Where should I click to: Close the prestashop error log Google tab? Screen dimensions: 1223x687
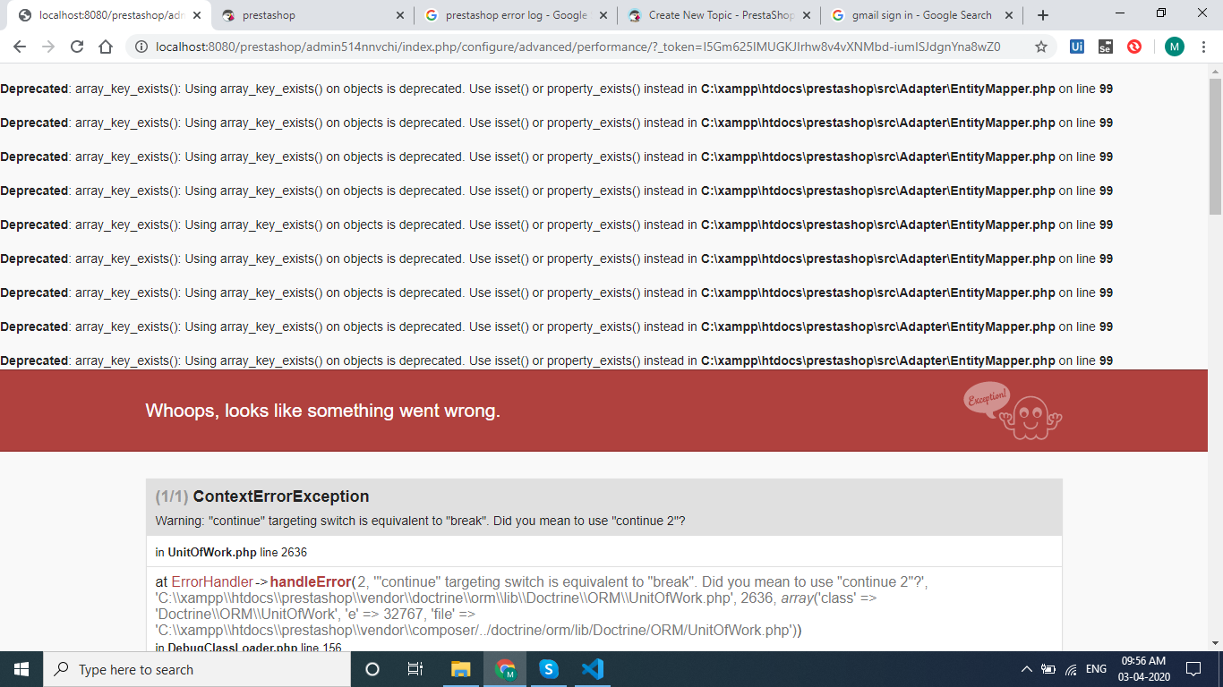point(603,15)
